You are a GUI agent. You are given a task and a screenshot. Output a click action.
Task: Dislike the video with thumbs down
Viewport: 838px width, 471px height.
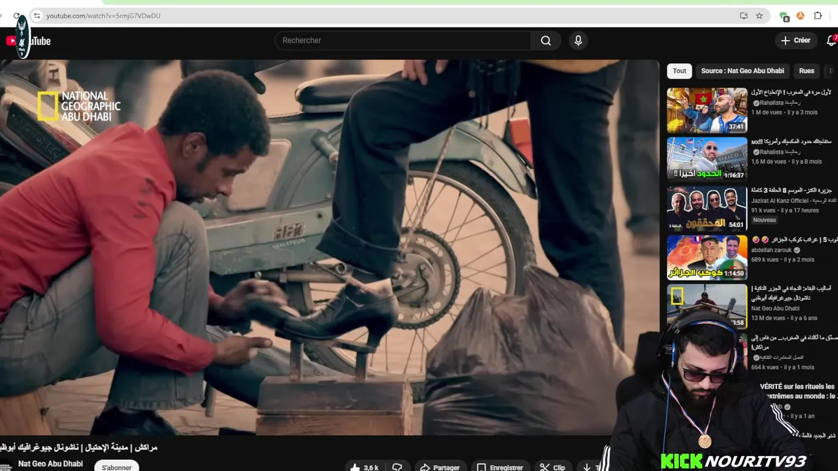coord(397,467)
